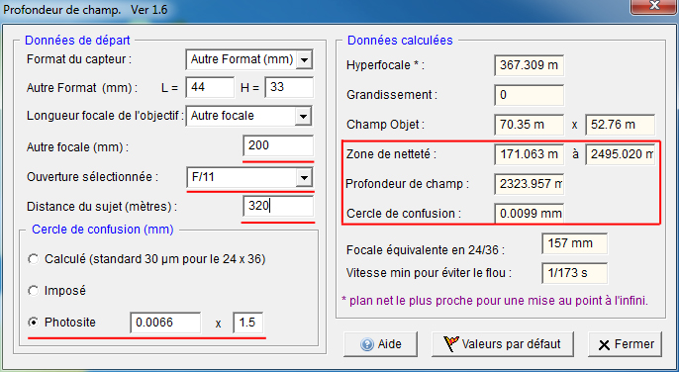Click the Cercle de confusion value 0.0099 mm

[530, 214]
